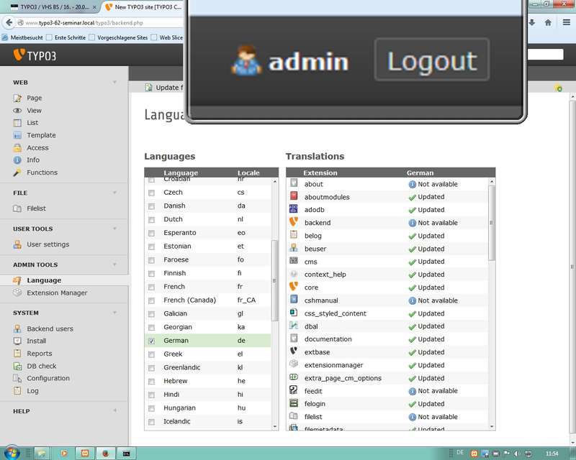
Task: Click the TYPO3 logo in header
Action: tap(35, 55)
